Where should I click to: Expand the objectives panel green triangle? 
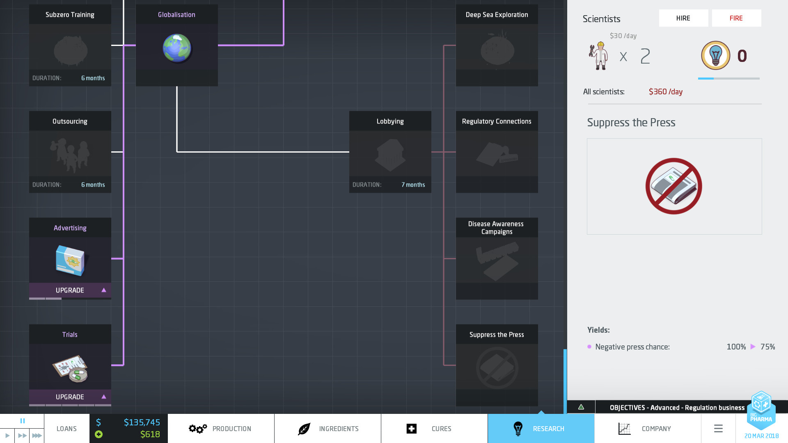[581, 407]
